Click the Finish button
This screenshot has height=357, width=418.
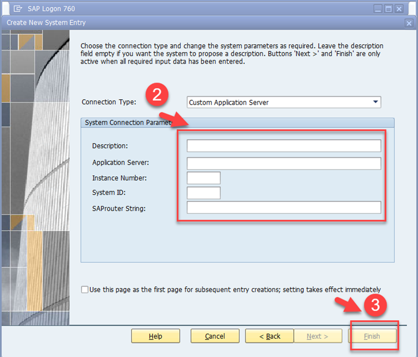372,336
